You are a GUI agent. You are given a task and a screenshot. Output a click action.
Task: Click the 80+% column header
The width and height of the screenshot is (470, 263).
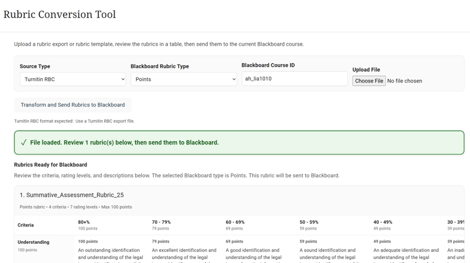[x=84, y=222]
